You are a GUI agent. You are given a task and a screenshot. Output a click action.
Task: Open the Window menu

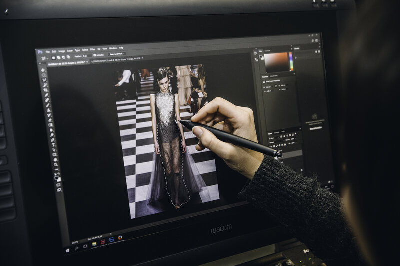click(113, 48)
